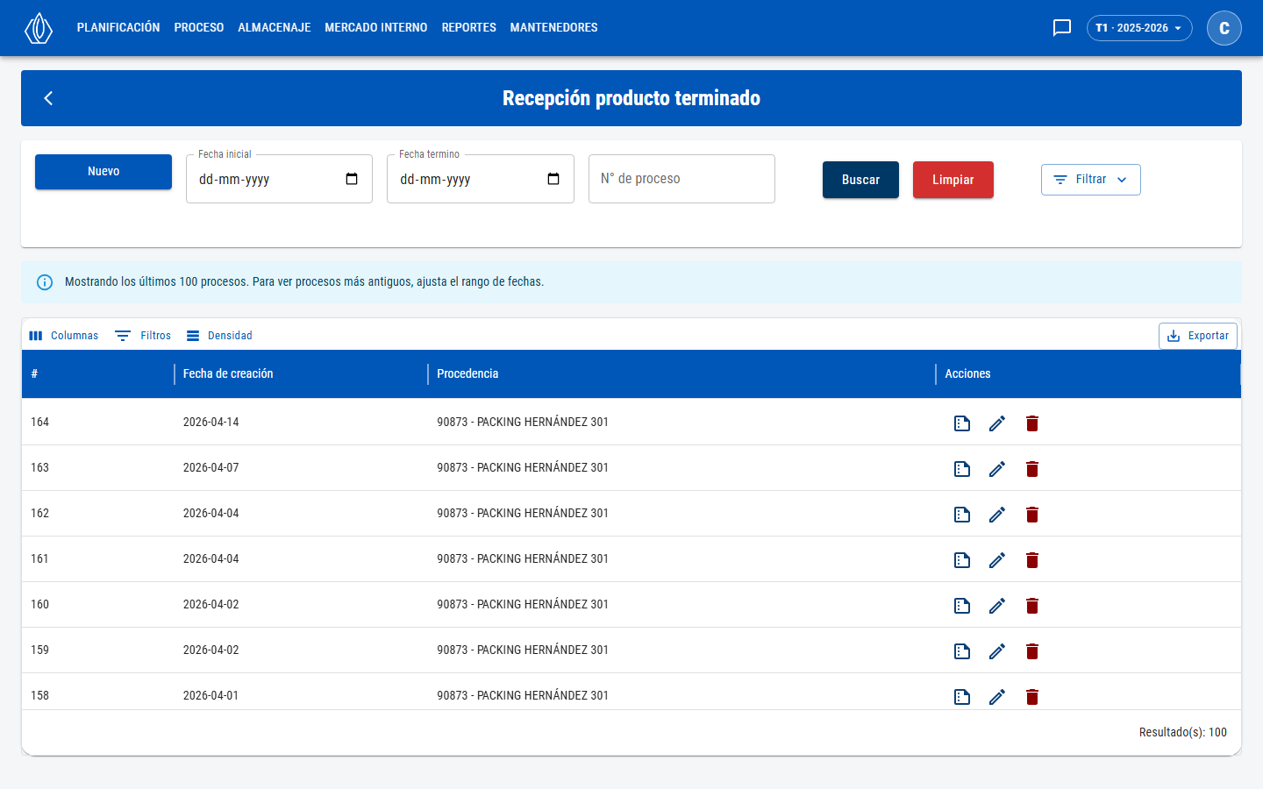Edit process 161 with pencil icon

click(x=997, y=560)
